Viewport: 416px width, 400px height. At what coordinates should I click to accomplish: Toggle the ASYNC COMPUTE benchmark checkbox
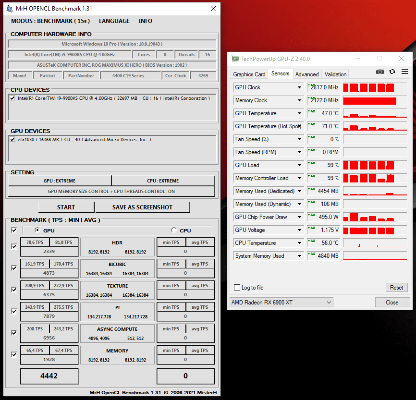tap(14, 333)
